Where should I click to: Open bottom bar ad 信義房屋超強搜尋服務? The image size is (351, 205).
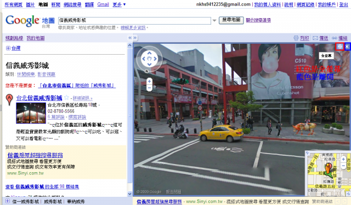click(x=159, y=202)
